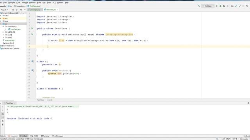Expand the out folder
The height and width of the screenshot is (140, 250).
(x=1, y=18)
